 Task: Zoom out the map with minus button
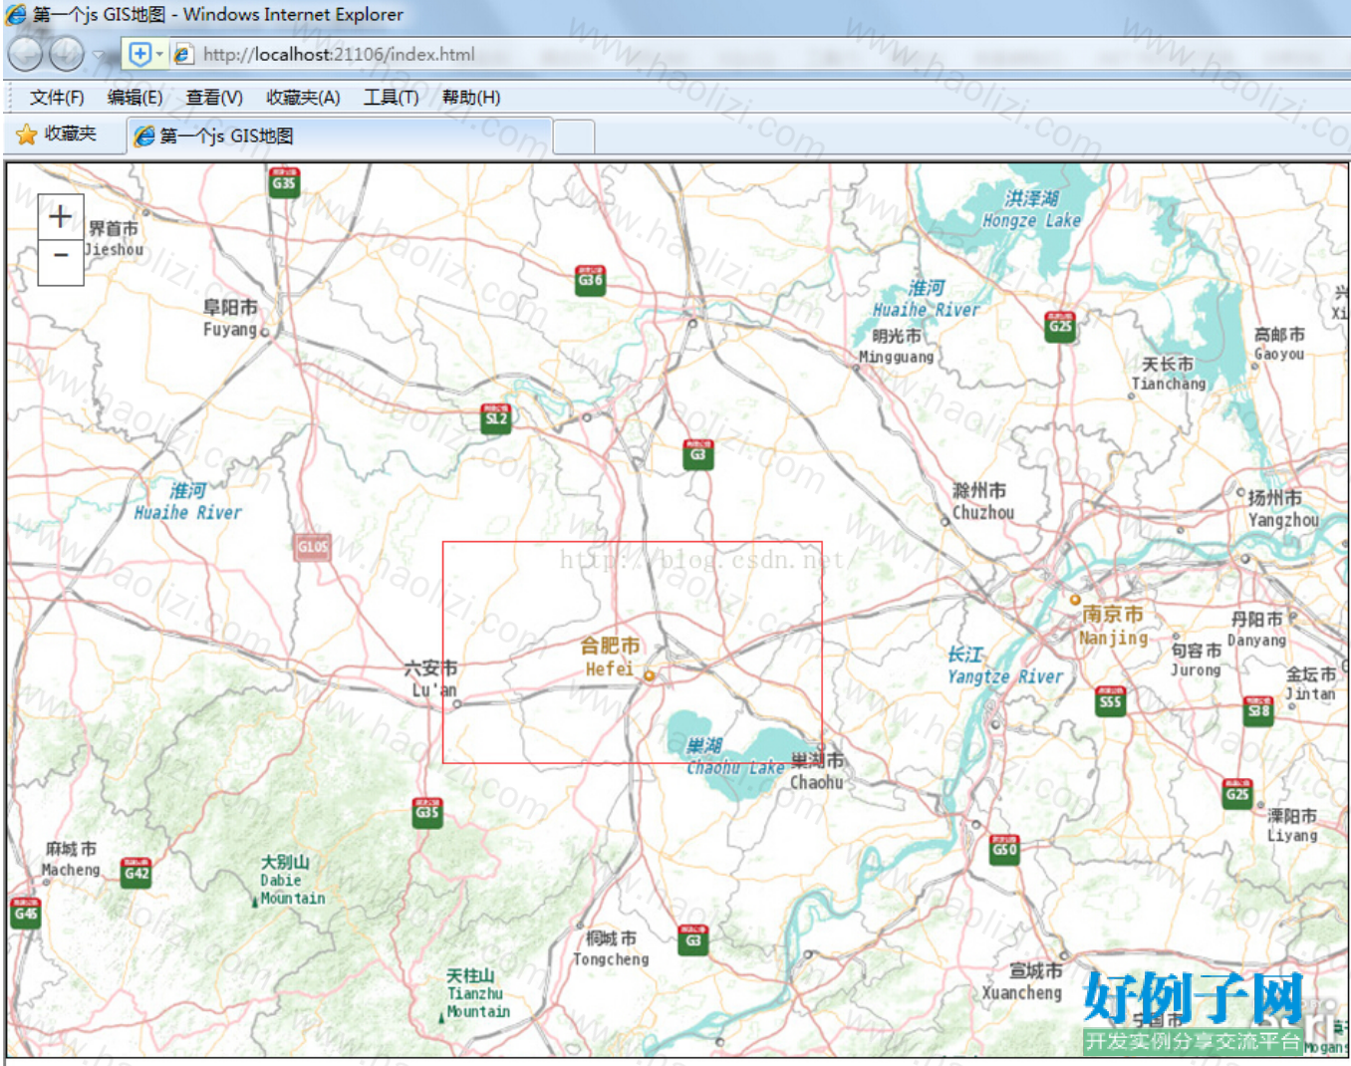pyautogui.click(x=60, y=262)
